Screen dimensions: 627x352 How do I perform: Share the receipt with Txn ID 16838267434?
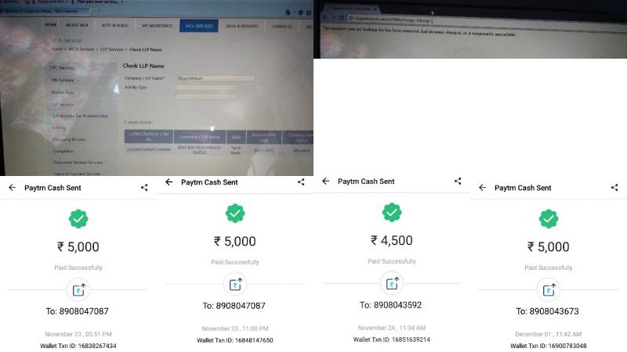point(144,188)
